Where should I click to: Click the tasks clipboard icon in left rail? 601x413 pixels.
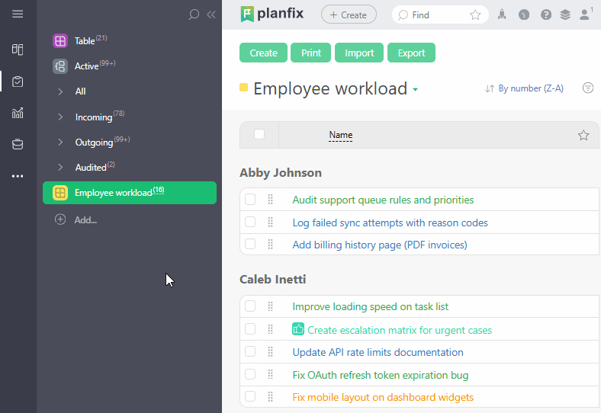pos(18,82)
